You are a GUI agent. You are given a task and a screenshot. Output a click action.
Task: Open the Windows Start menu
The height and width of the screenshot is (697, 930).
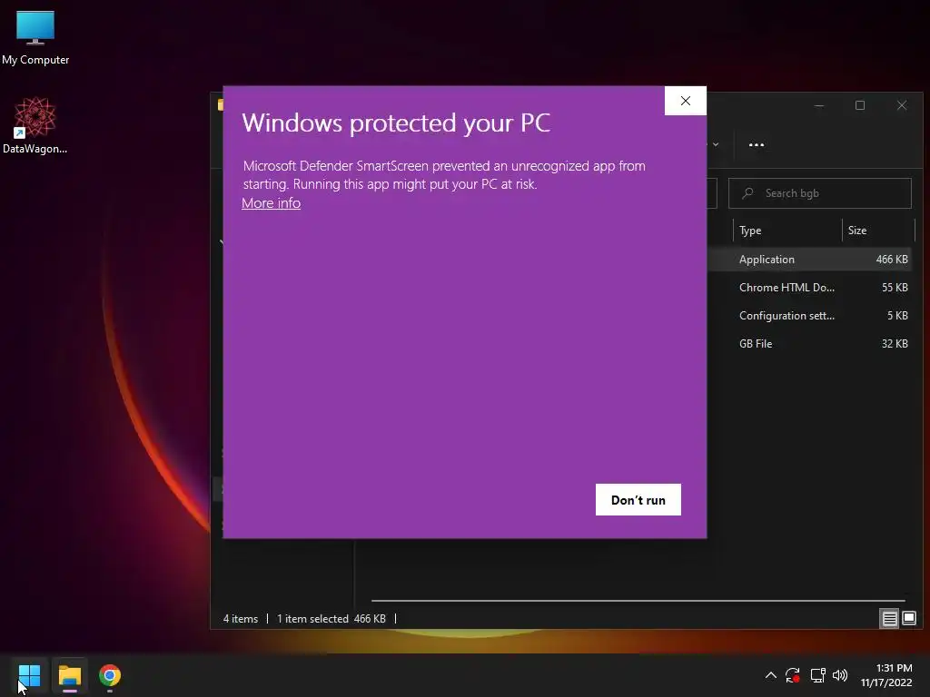click(29, 675)
